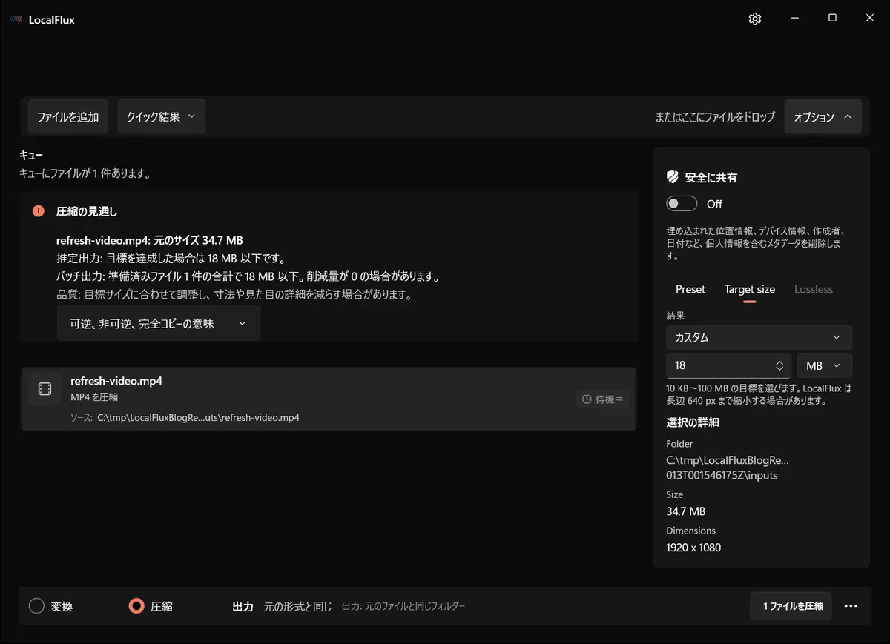The image size is (890, 644).
Task: Maximize the LocalFlux window
Action: tap(832, 19)
